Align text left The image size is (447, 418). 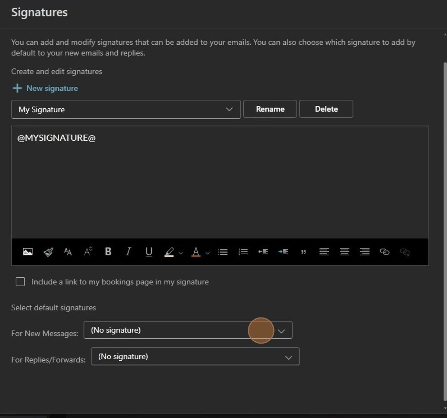pyautogui.click(x=324, y=252)
